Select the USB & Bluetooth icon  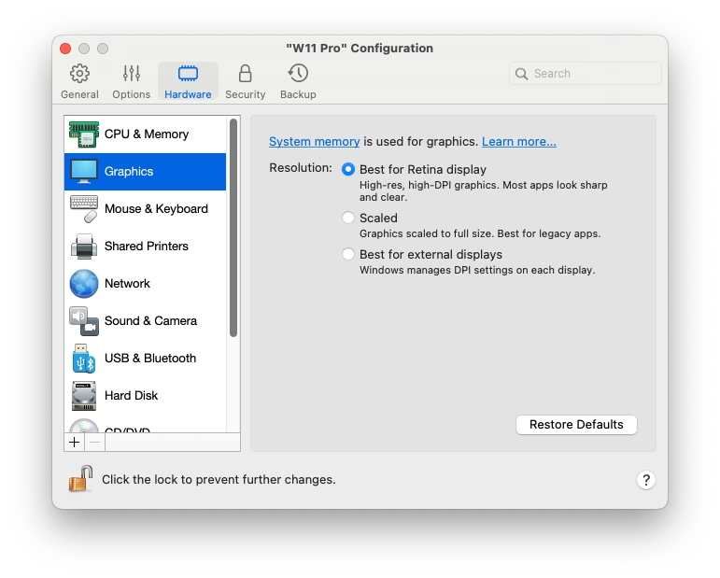84,359
